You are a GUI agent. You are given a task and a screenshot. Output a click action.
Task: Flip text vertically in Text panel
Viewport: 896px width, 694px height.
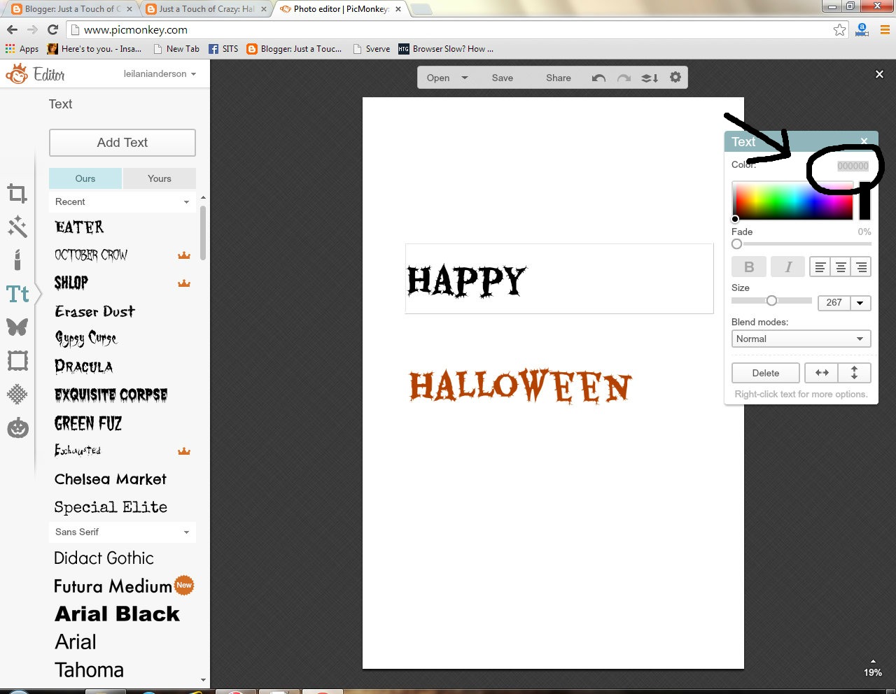[x=854, y=373]
